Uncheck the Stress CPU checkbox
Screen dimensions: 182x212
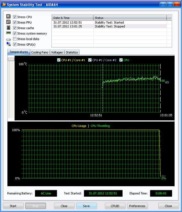pos(15,17)
